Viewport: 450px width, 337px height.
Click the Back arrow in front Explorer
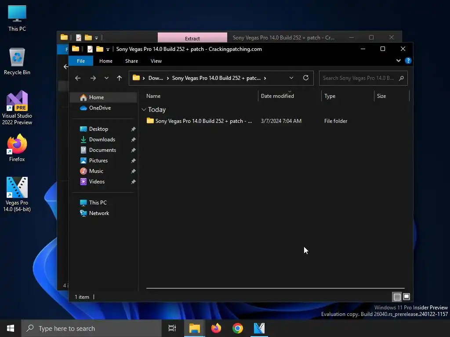(x=78, y=78)
